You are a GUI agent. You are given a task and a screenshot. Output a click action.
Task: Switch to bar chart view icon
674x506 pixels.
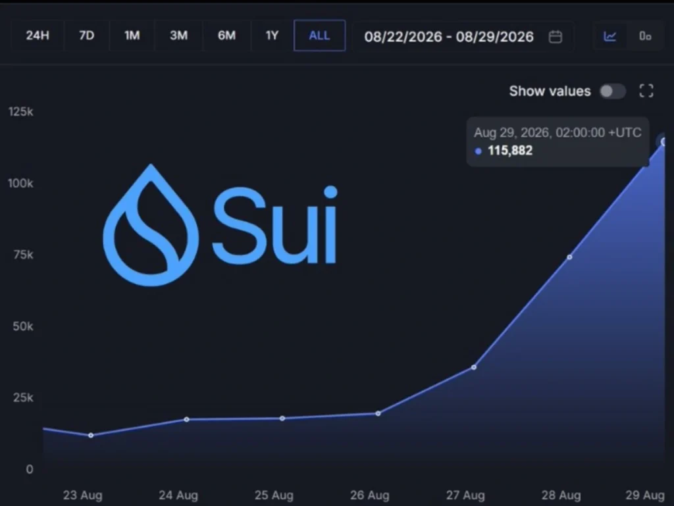click(645, 36)
